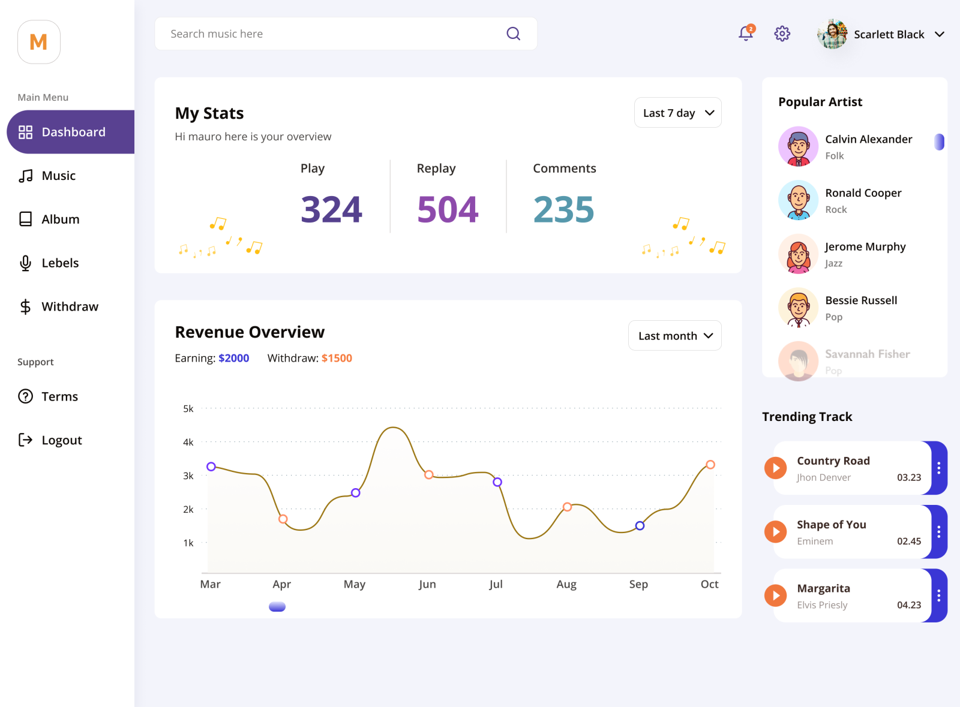
Task: Open more options for Margarita track
Action: point(938,595)
